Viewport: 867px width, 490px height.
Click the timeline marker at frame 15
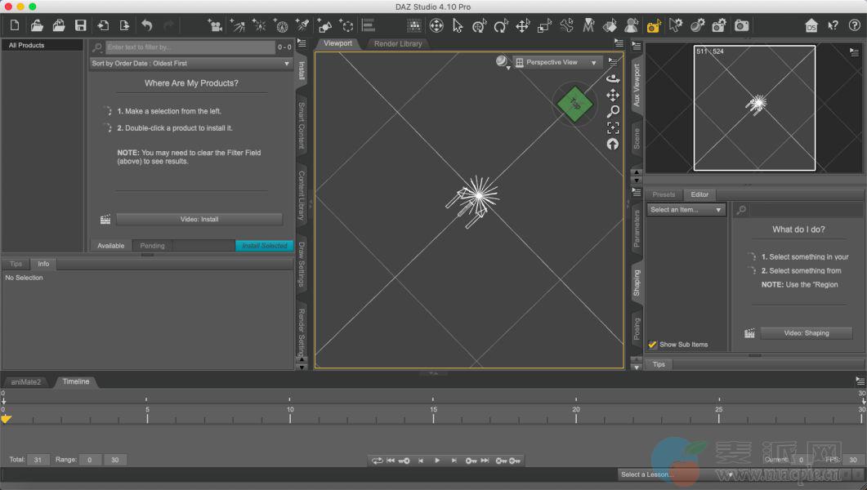click(433, 418)
